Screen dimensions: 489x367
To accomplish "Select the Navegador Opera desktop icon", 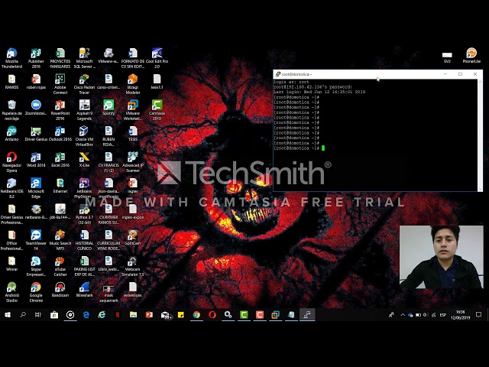I will click(11, 162).
